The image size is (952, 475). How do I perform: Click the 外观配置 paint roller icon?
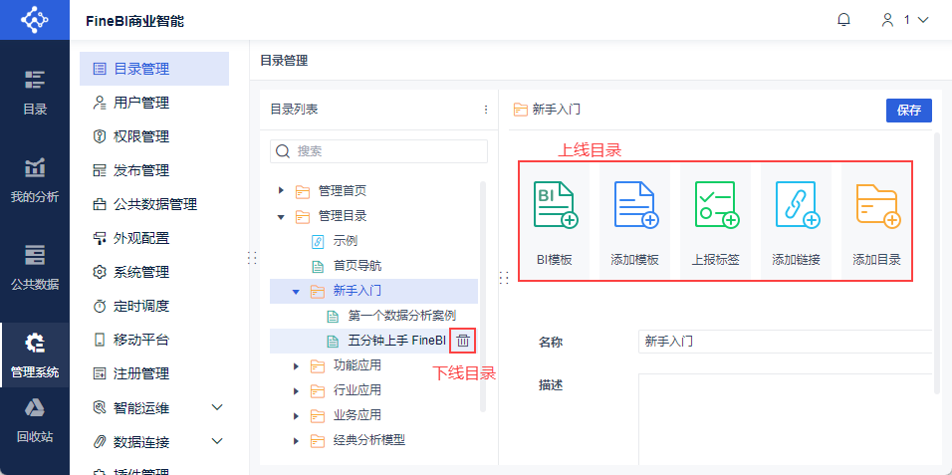(x=99, y=237)
